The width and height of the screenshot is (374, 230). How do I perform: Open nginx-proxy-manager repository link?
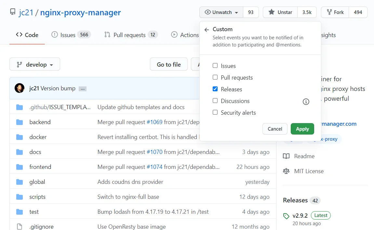coord(80,12)
